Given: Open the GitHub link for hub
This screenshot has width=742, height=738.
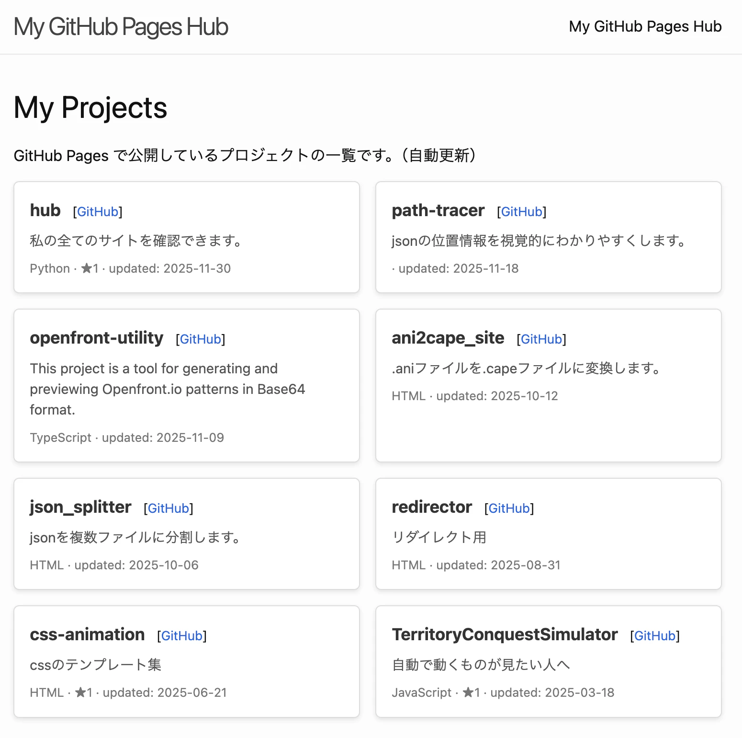Looking at the screenshot, I should [98, 212].
